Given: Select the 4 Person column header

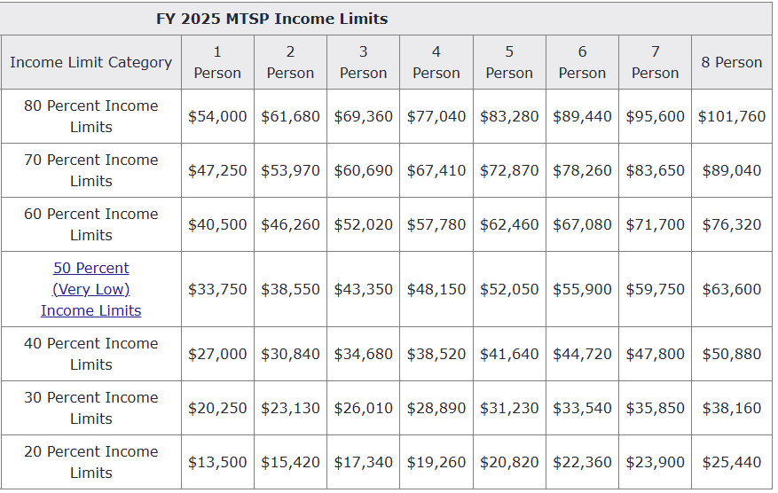Looking at the screenshot, I should point(436,62).
